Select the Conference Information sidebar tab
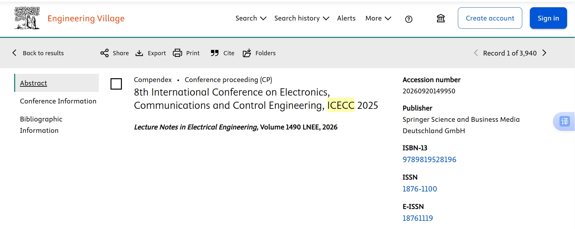Image resolution: width=575 pixels, height=229 pixels. (x=58, y=101)
